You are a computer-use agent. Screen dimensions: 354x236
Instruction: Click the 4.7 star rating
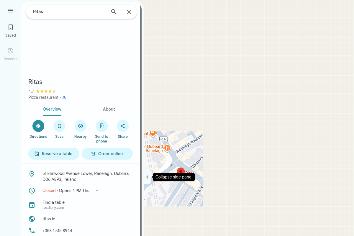pyautogui.click(x=42, y=91)
